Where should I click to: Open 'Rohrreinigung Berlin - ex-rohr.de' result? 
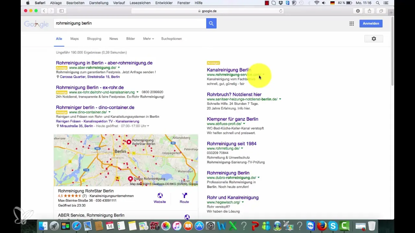(90, 87)
